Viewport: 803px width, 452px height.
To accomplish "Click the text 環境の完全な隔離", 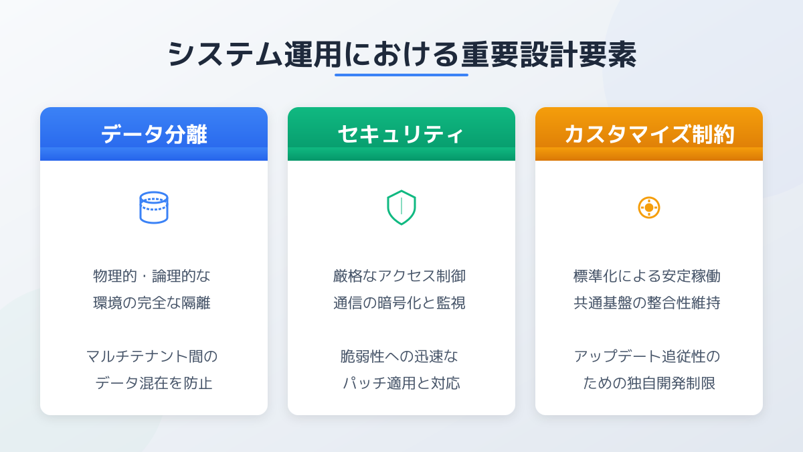I will click(x=152, y=303).
